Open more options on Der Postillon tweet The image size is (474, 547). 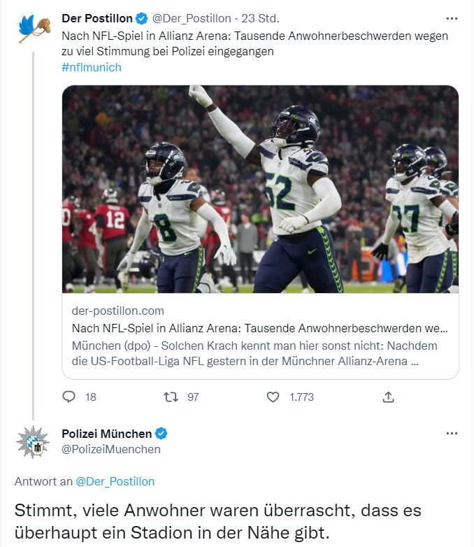[x=452, y=17]
